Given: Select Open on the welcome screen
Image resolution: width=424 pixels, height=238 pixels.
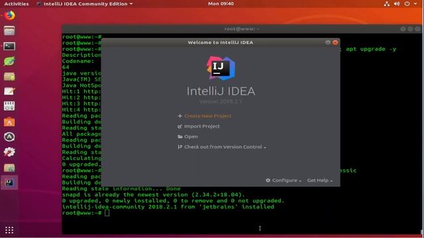Looking at the screenshot, I should [191, 137].
